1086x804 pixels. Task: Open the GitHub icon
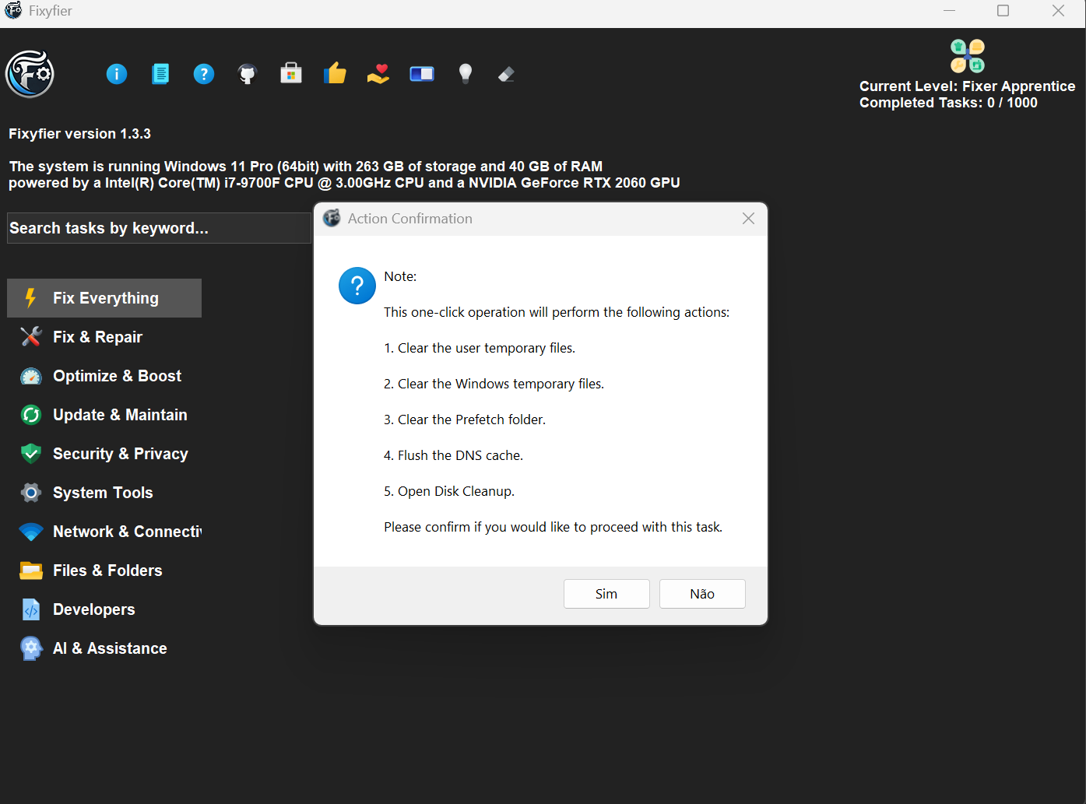pos(248,74)
